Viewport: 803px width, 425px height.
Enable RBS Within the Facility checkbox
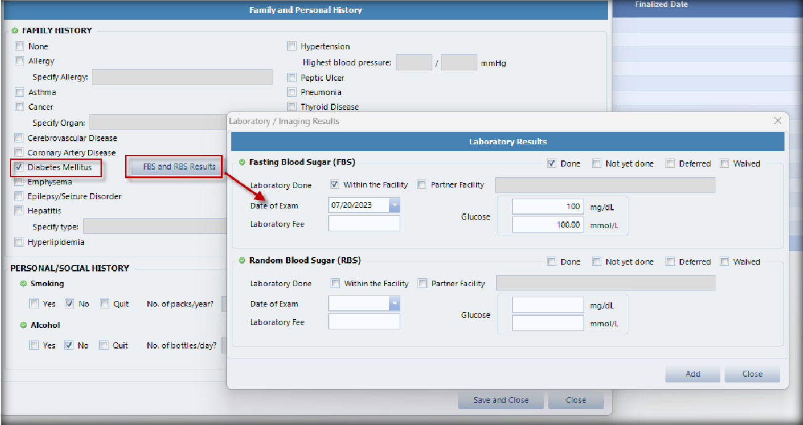click(x=336, y=284)
